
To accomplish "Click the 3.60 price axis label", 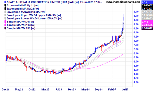I will 136,28.
